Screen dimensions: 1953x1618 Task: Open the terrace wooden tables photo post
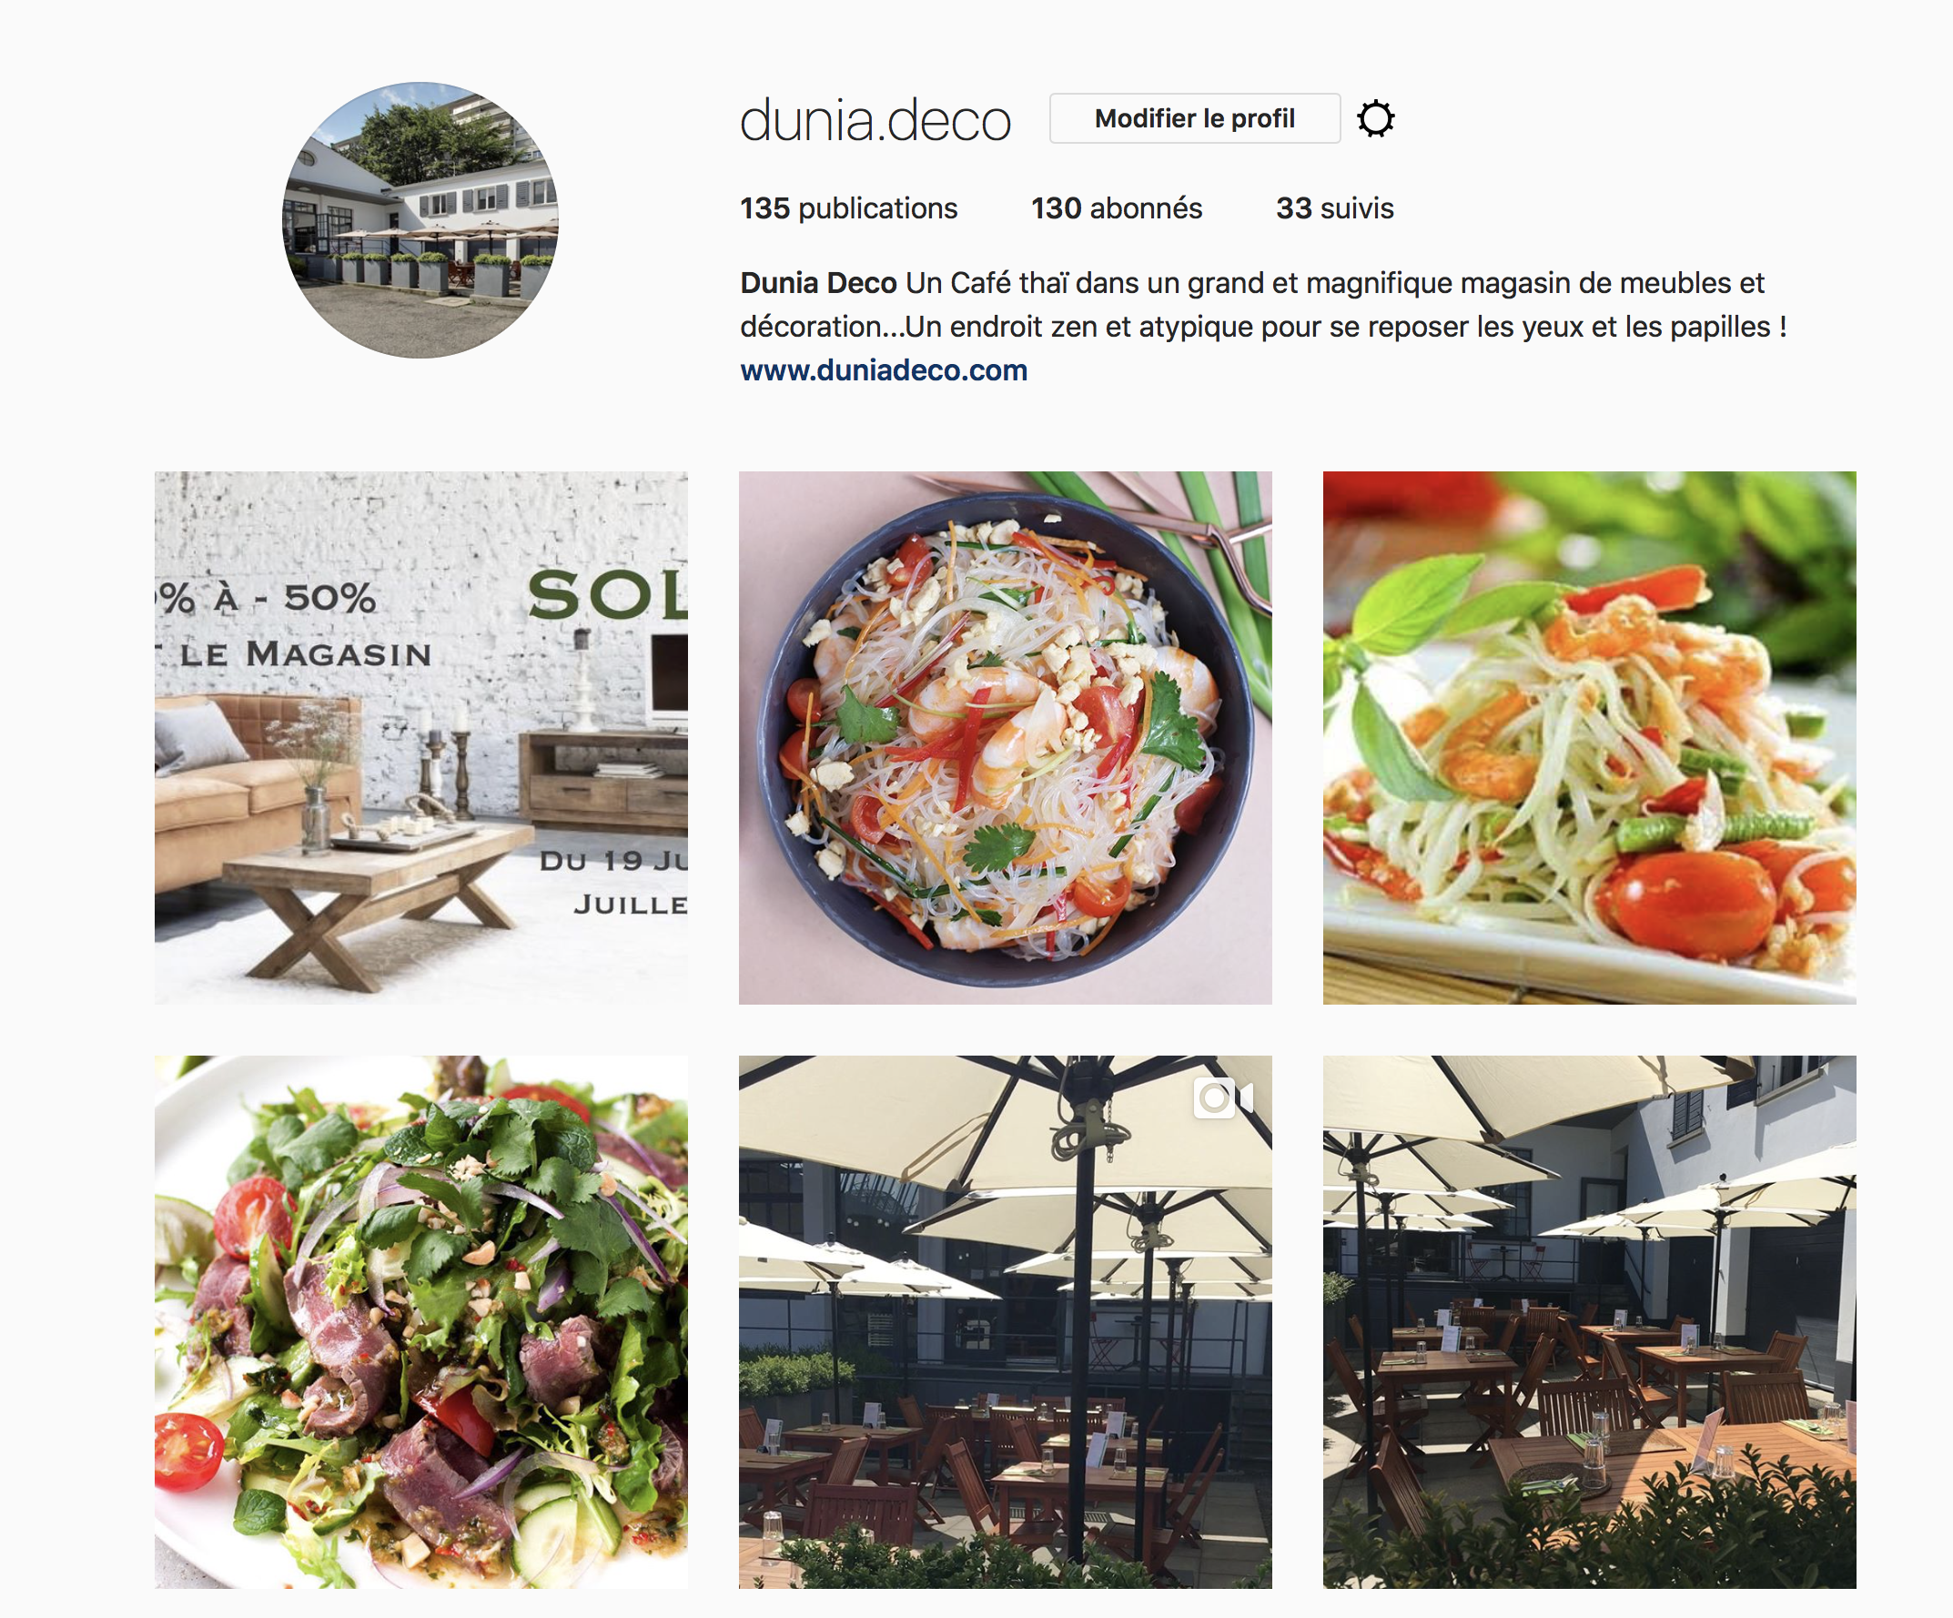coord(1589,1321)
